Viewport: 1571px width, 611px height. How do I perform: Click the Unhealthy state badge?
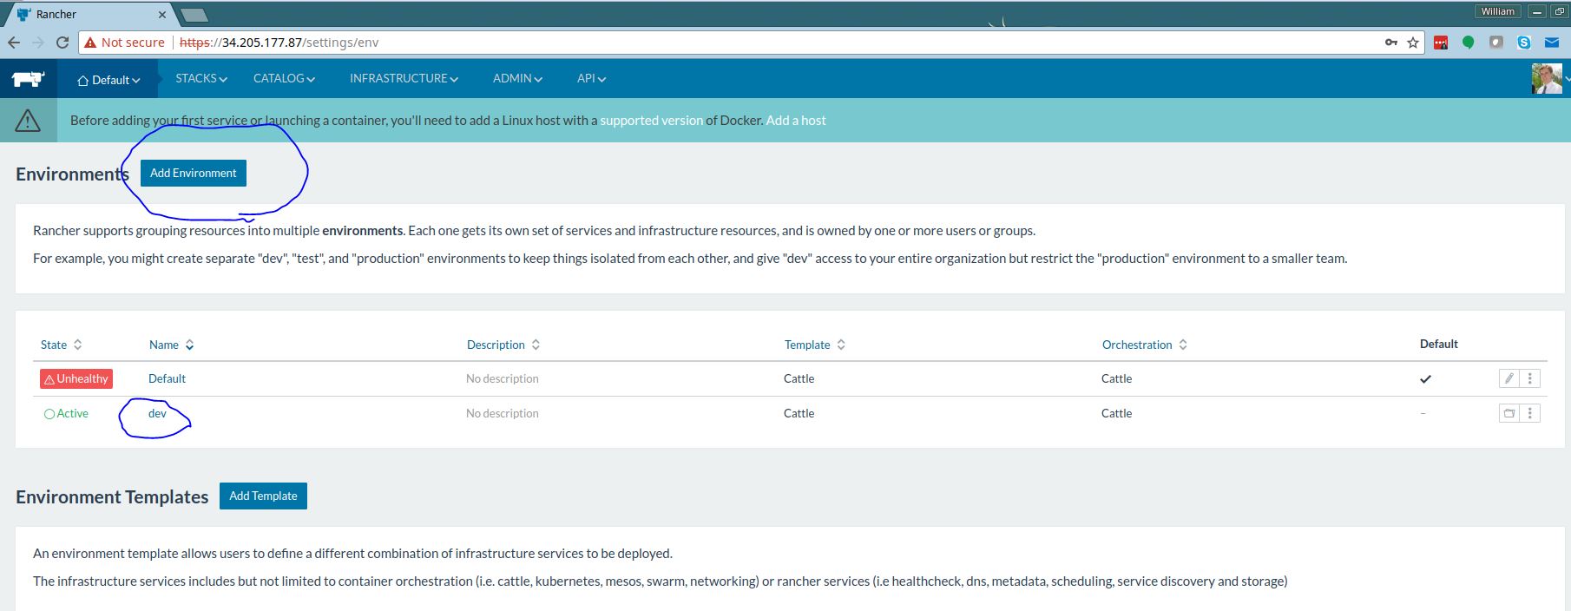76,378
